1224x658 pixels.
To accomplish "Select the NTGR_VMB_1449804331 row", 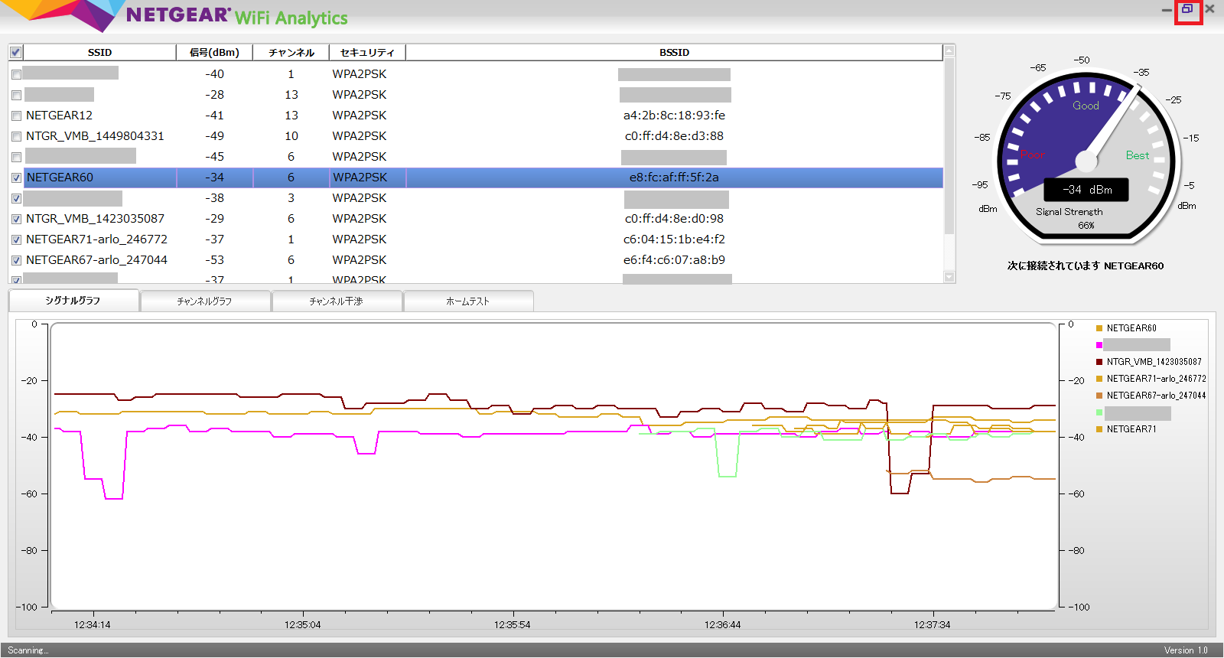I will coord(476,136).
